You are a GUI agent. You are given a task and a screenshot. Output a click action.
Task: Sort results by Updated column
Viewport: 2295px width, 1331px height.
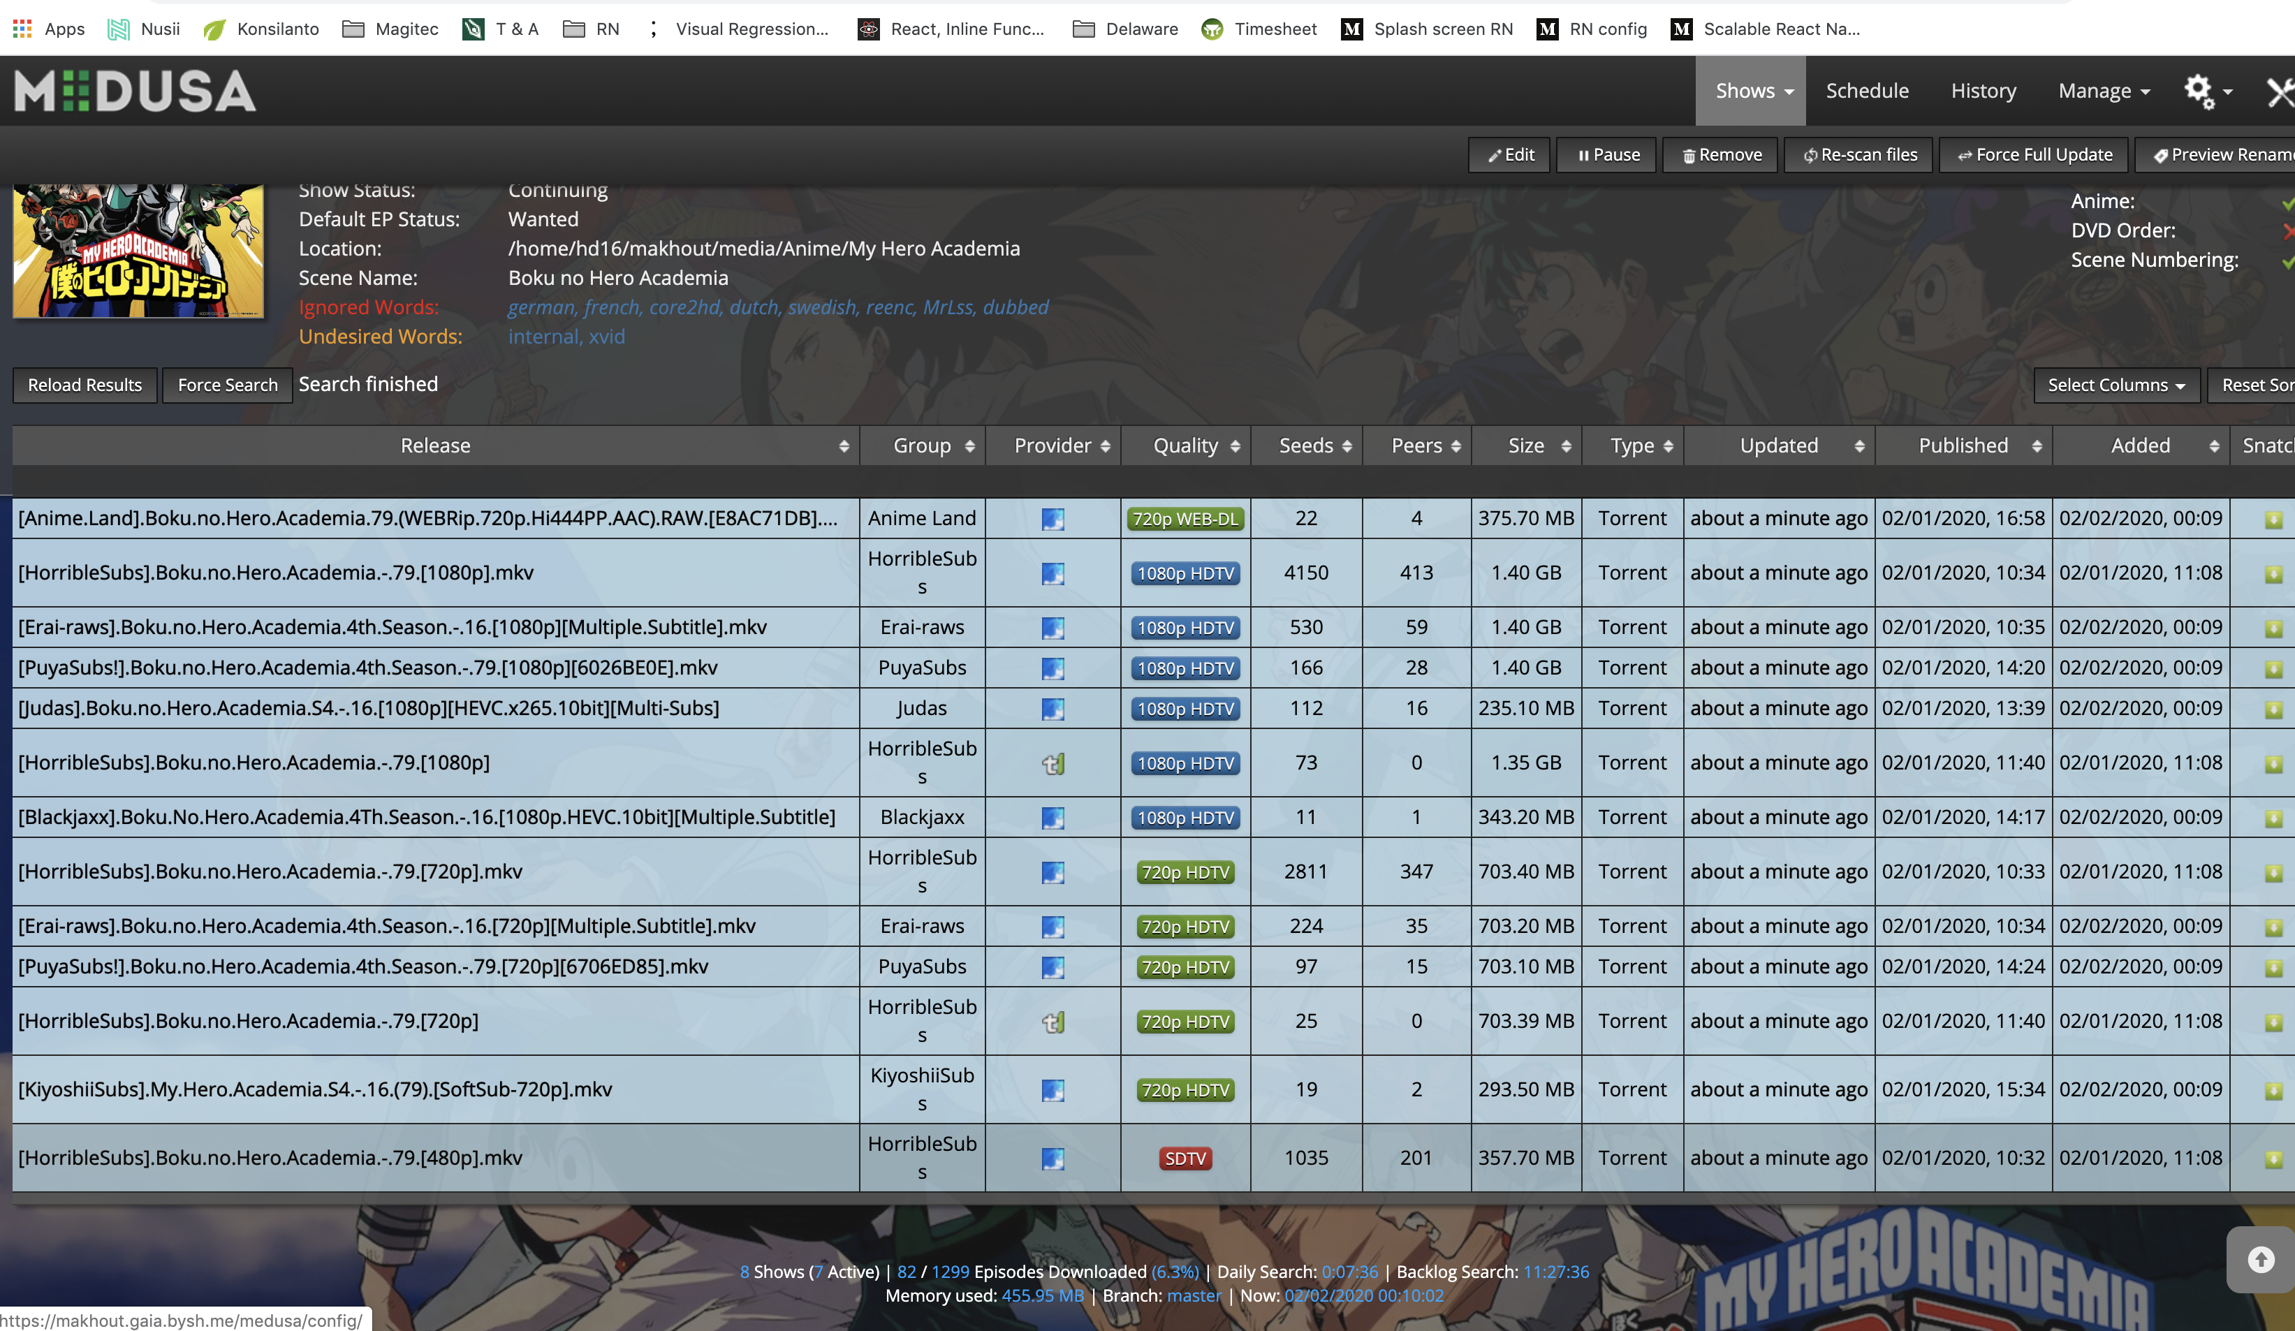click(x=1780, y=446)
